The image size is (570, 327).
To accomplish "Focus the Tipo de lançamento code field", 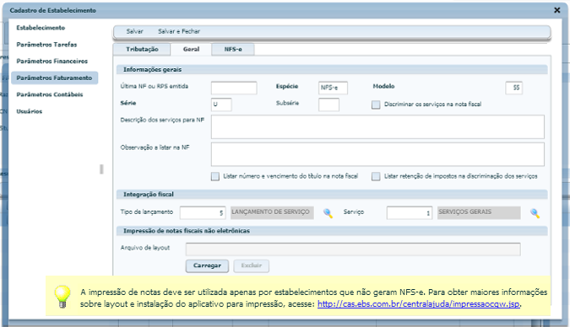I will [203, 212].
